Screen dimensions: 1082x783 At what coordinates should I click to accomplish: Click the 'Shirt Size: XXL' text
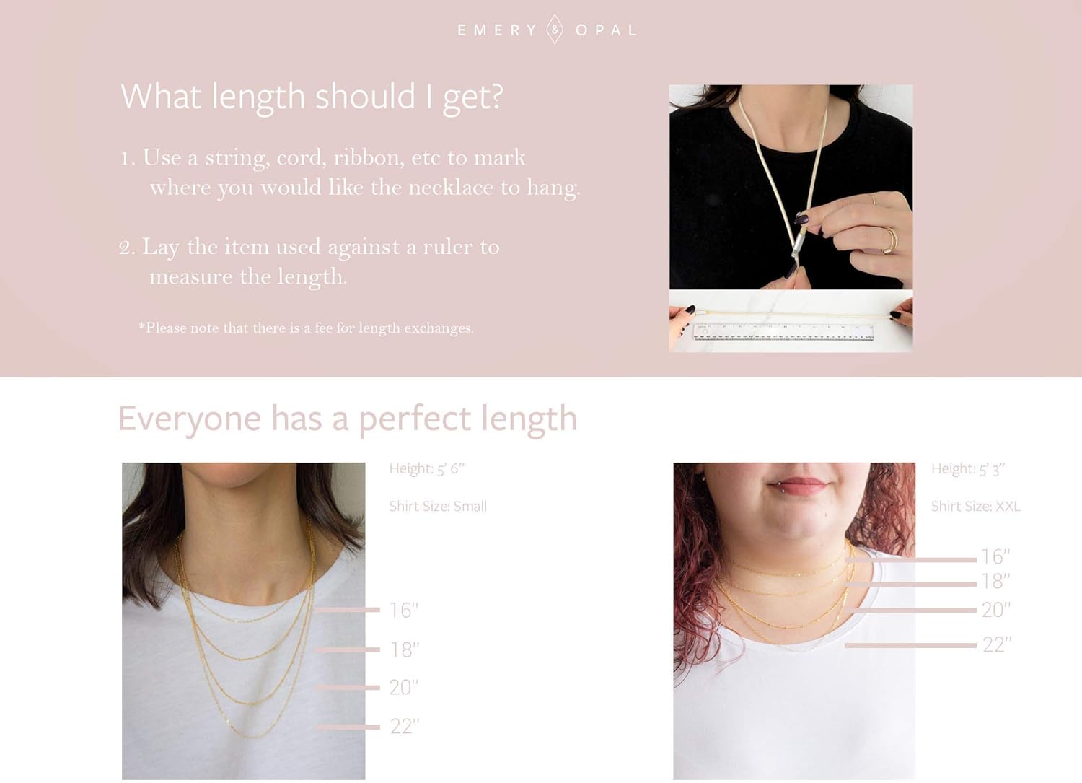976,507
